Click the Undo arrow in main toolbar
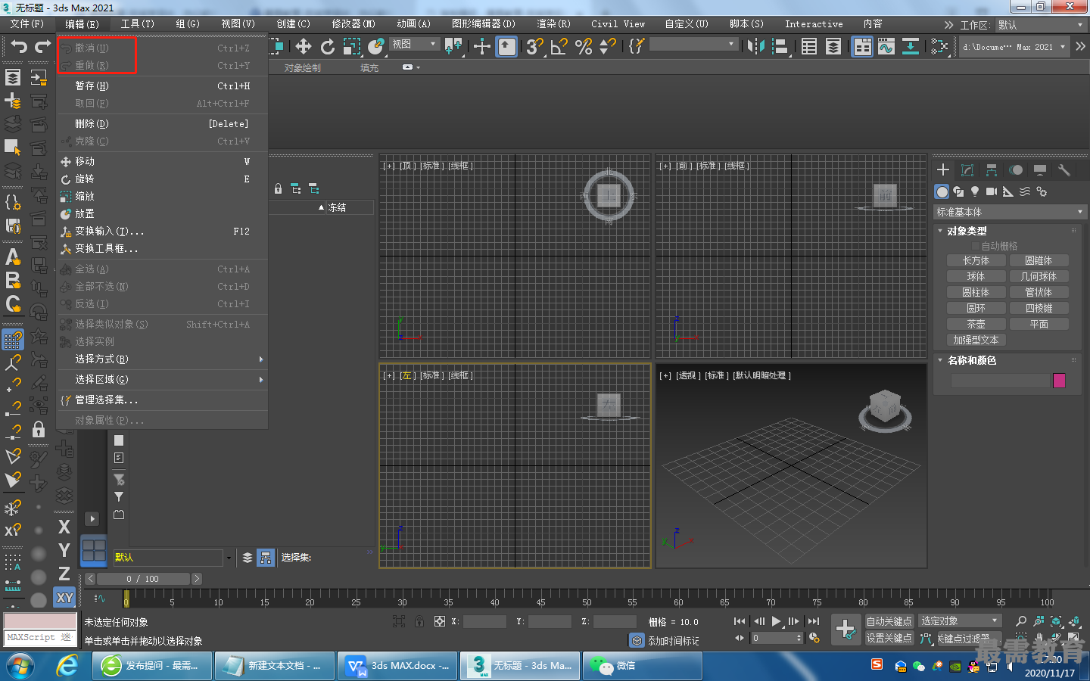This screenshot has width=1090, height=681. point(19,47)
